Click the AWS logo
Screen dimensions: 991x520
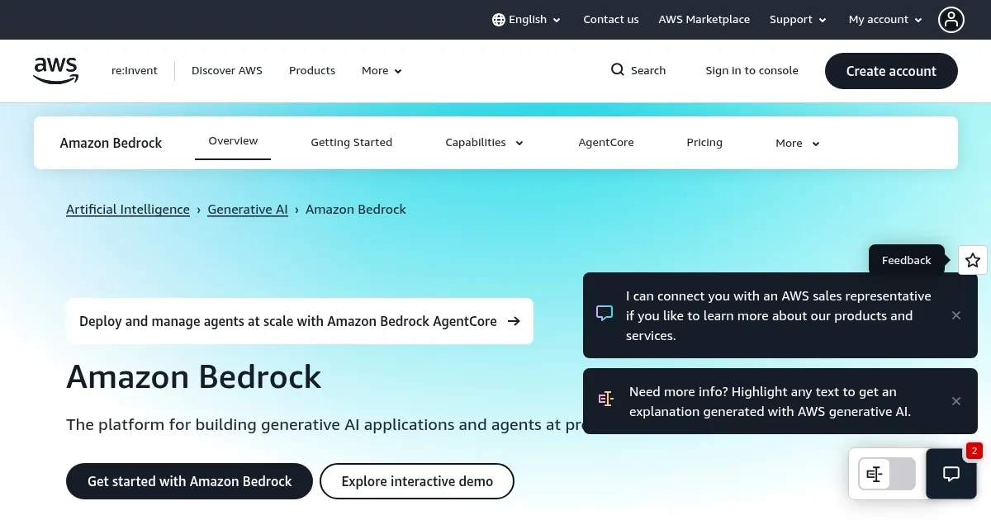click(55, 71)
